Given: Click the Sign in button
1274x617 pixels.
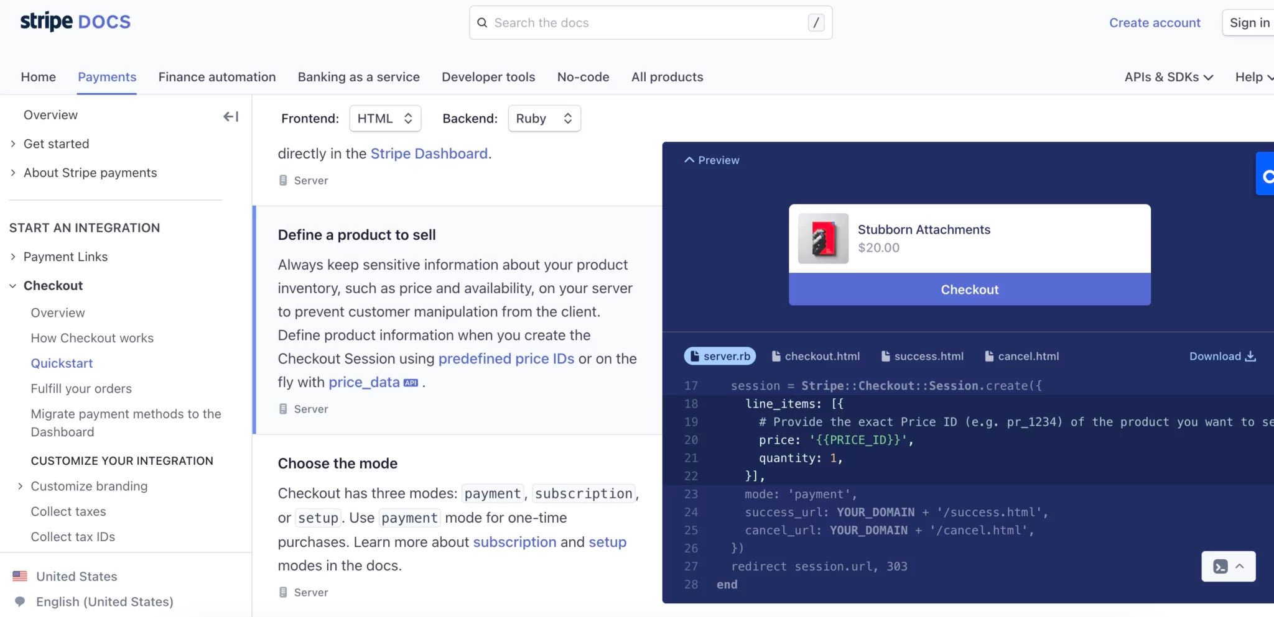Looking at the screenshot, I should pyautogui.click(x=1248, y=23).
